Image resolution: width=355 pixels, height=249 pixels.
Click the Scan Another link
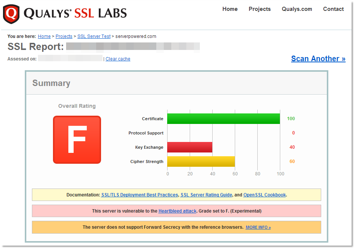click(x=318, y=59)
